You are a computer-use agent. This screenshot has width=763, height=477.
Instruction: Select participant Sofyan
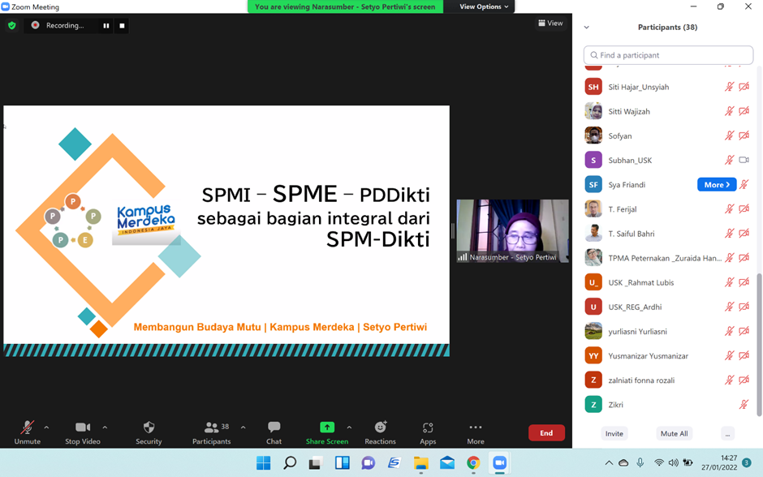[668, 135]
